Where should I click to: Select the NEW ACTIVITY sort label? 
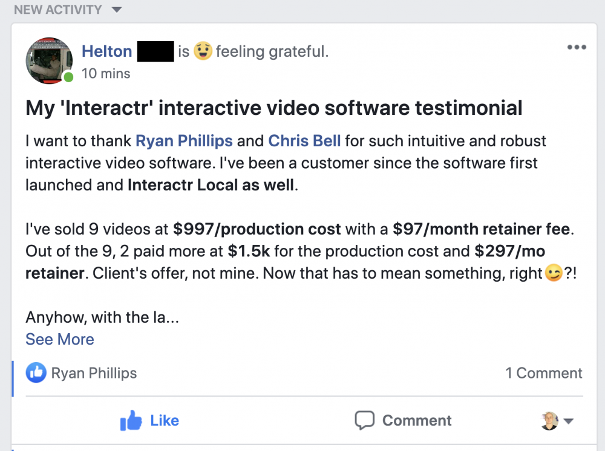tap(58, 9)
